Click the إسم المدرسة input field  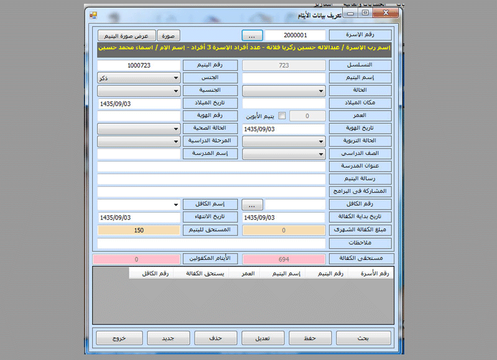(139, 154)
